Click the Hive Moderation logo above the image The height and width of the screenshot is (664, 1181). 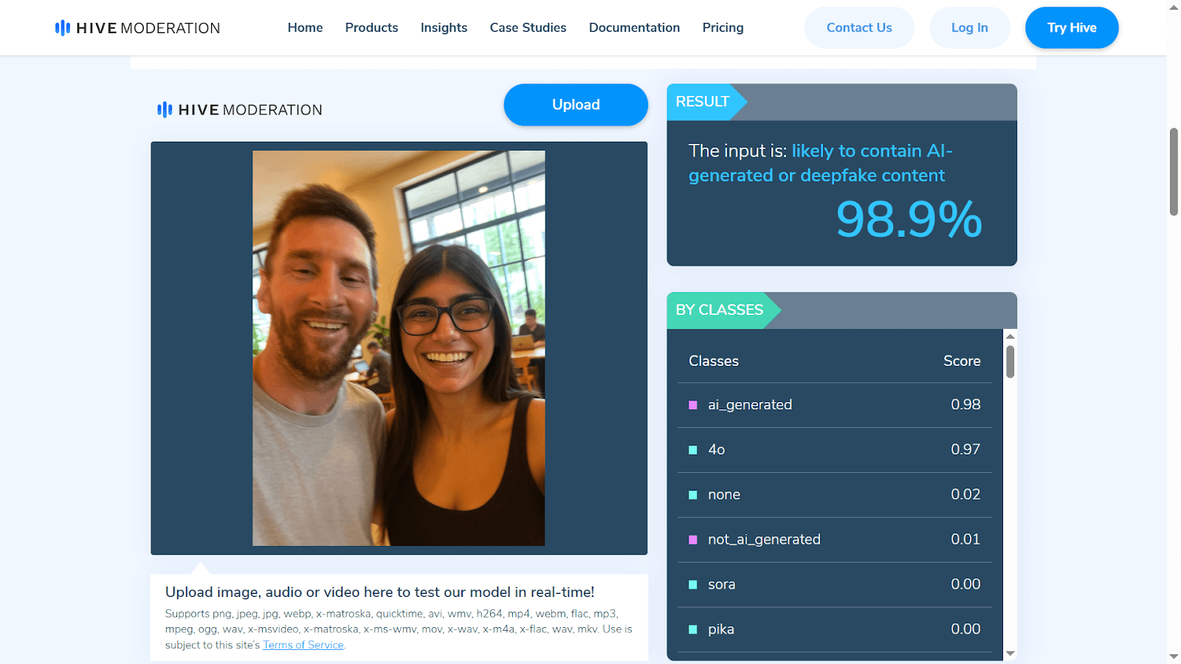tap(240, 110)
